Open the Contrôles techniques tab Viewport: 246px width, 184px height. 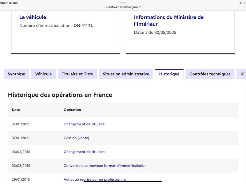pyautogui.click(x=210, y=74)
